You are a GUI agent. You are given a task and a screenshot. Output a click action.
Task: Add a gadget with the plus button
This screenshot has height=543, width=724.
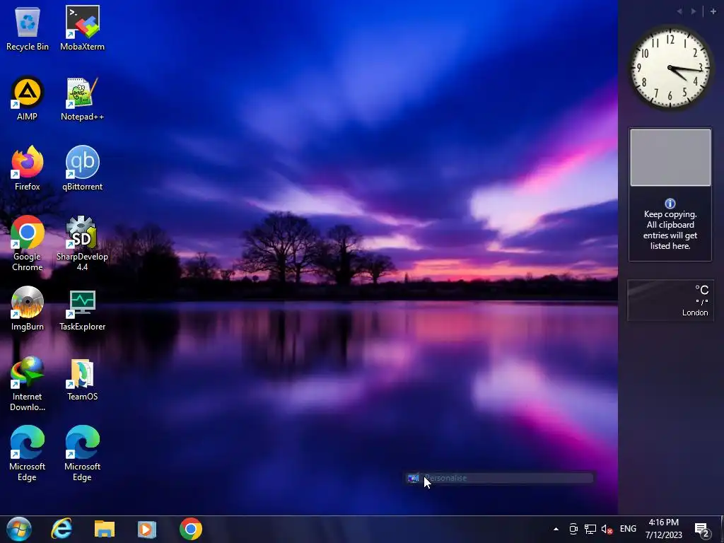pyautogui.click(x=713, y=11)
